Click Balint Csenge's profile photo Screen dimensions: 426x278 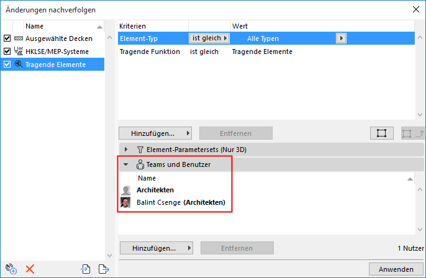125,202
